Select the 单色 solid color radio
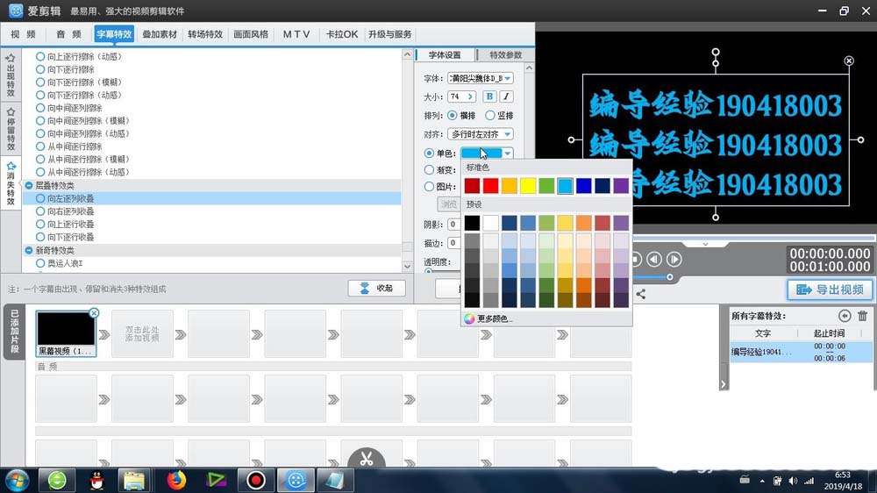The image size is (877, 493). (429, 153)
